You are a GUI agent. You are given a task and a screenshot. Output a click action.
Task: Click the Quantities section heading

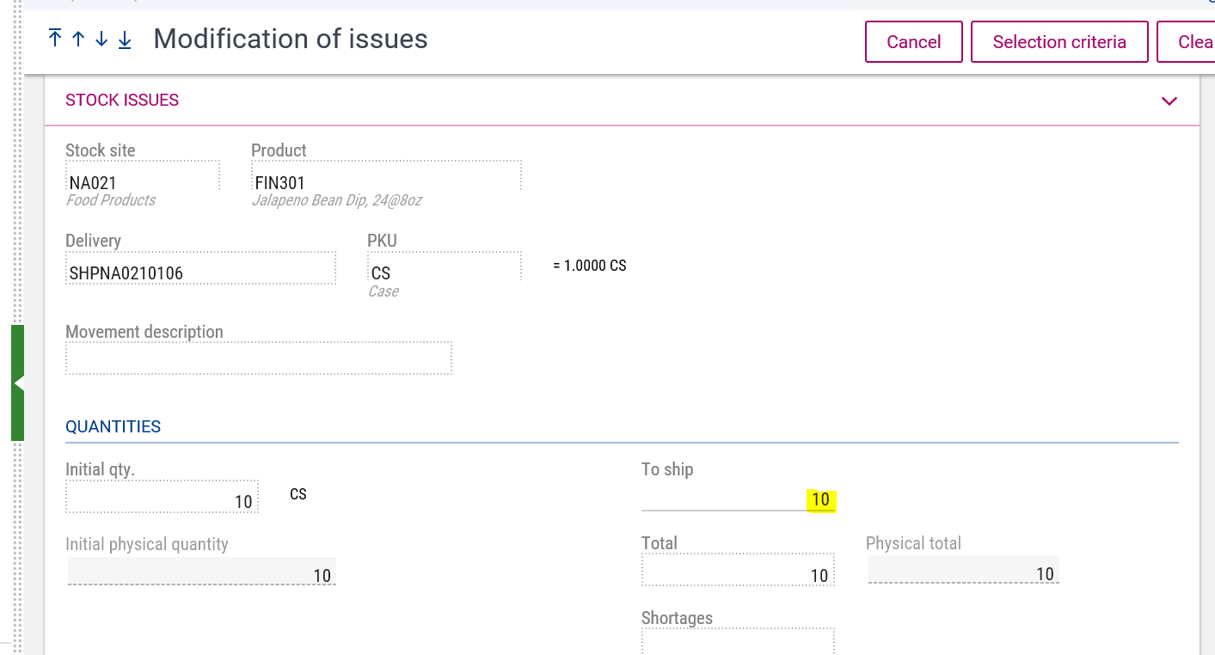(114, 426)
